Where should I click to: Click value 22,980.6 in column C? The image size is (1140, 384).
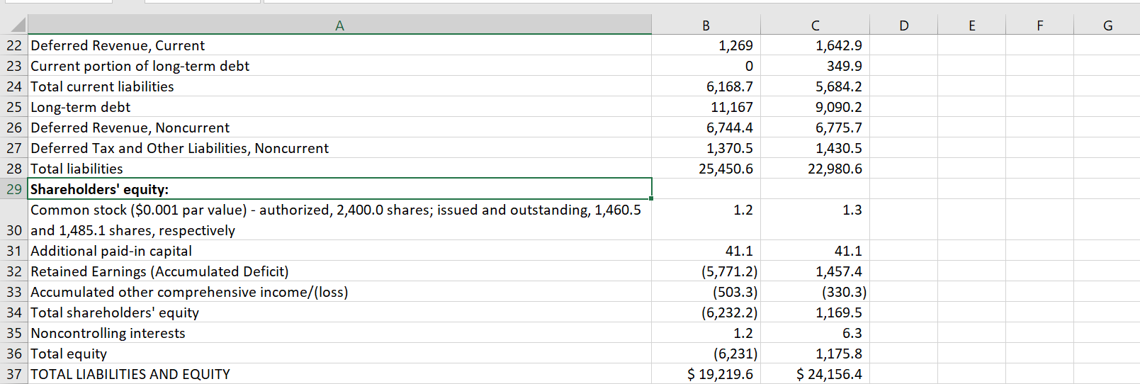(x=815, y=169)
